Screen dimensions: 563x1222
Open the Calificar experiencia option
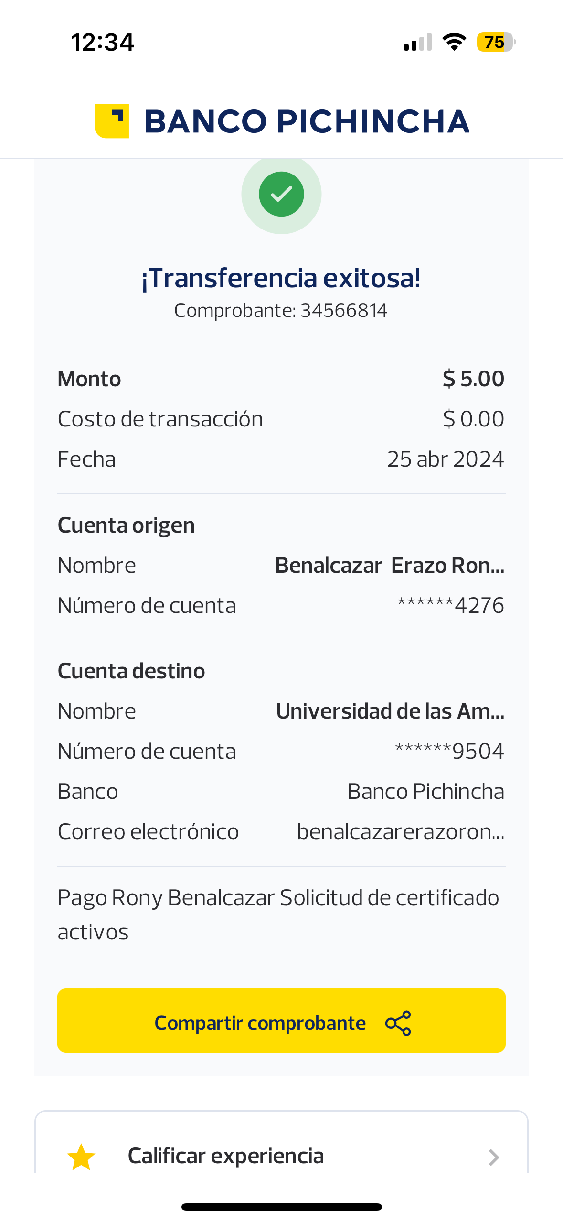pos(226,1156)
